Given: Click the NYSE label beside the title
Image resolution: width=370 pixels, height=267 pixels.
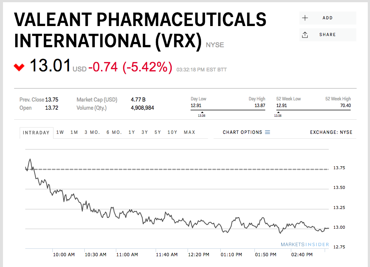Looking at the screenshot, I should (x=215, y=45).
